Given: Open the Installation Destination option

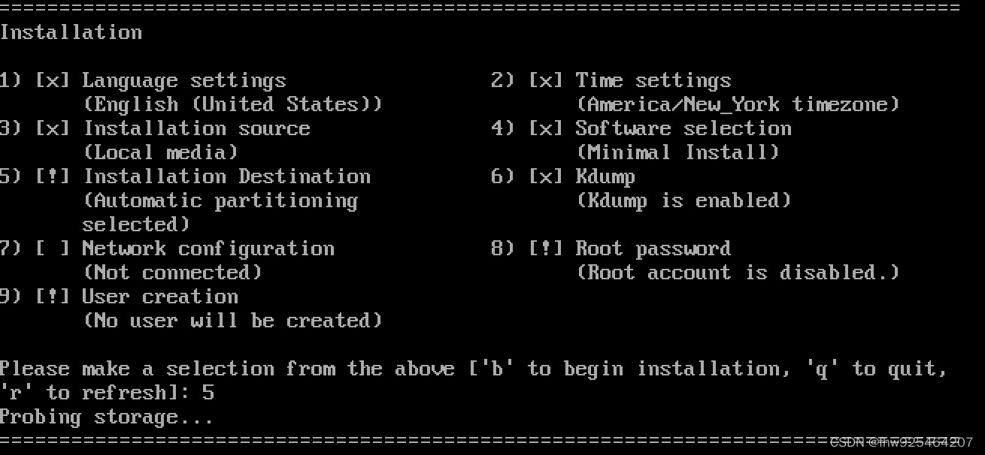Looking at the screenshot, I should click(x=226, y=176).
